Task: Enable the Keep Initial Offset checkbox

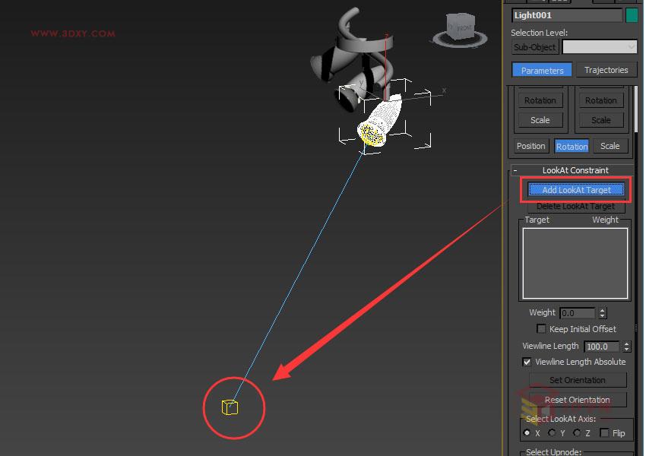Action: (x=541, y=328)
